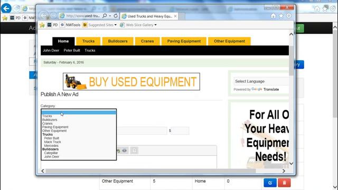Choose blank highlighted option in category list

79,112
